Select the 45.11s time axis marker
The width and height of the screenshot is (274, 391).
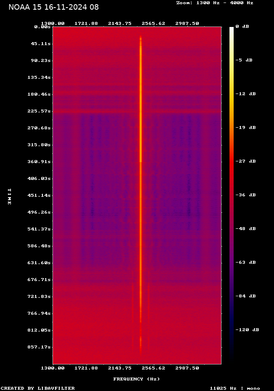(x=41, y=43)
